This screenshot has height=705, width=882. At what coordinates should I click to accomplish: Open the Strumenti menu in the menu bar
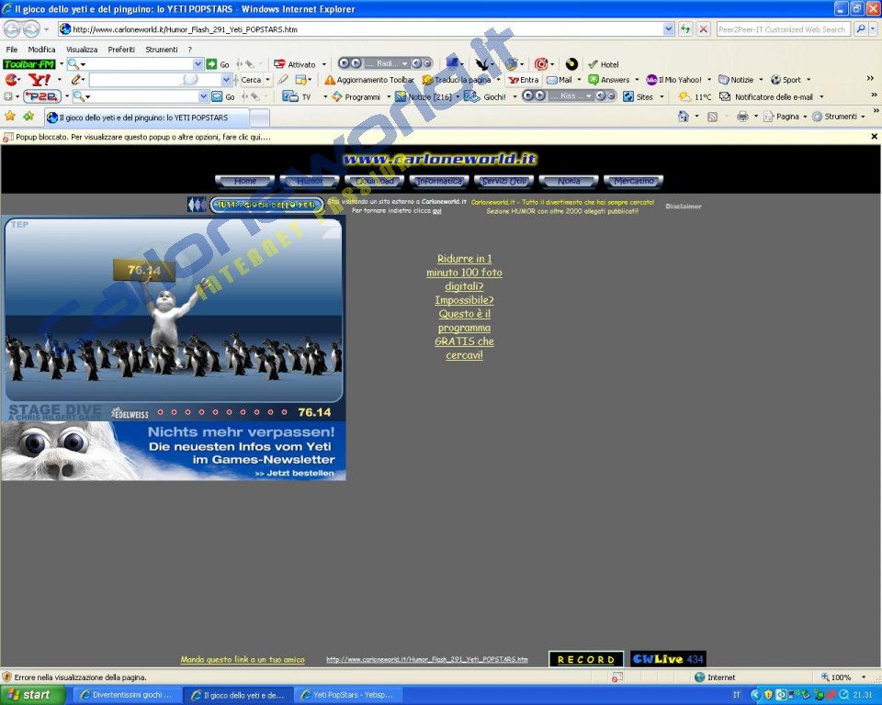click(162, 50)
